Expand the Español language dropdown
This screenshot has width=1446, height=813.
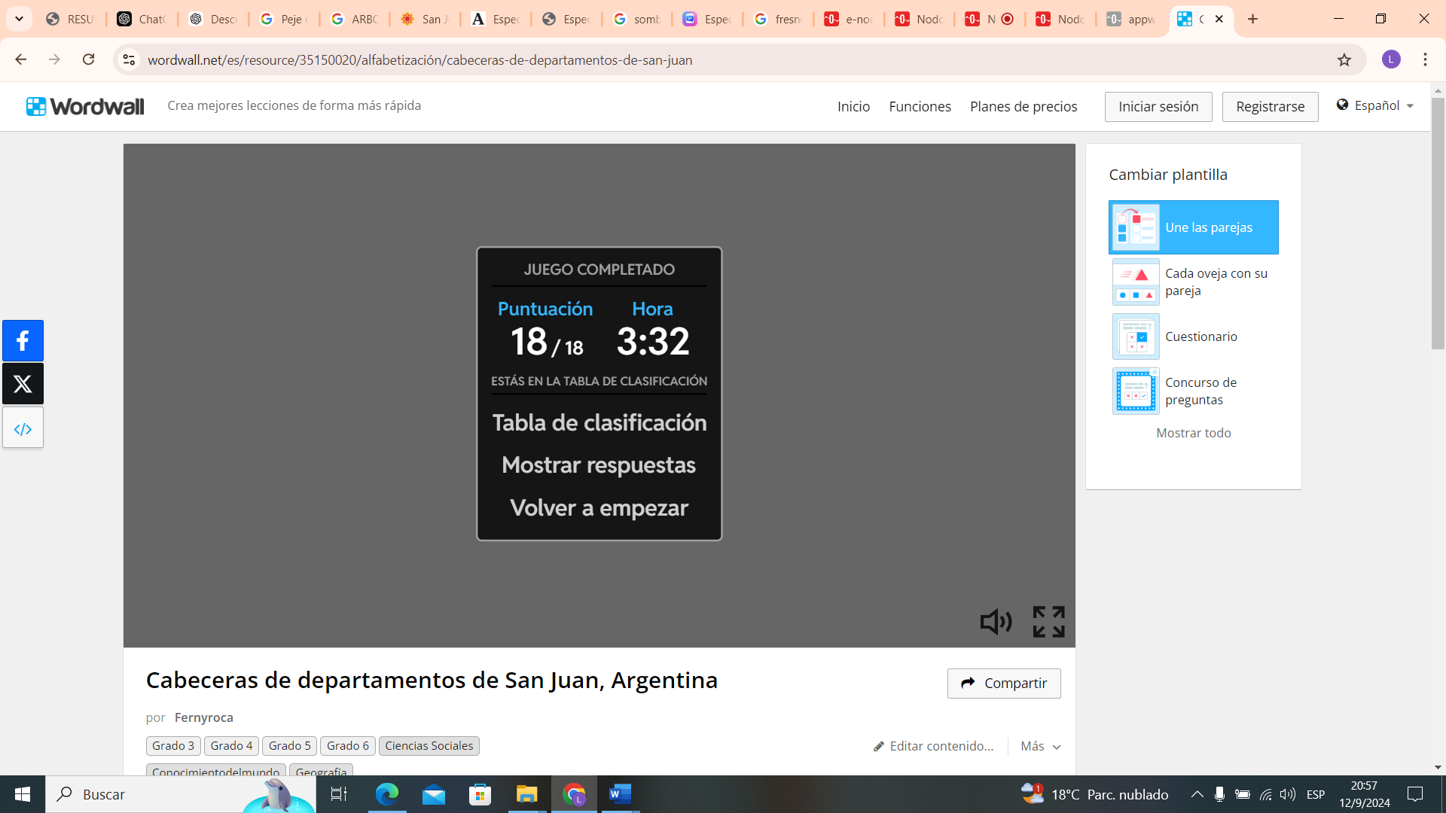click(x=1376, y=105)
